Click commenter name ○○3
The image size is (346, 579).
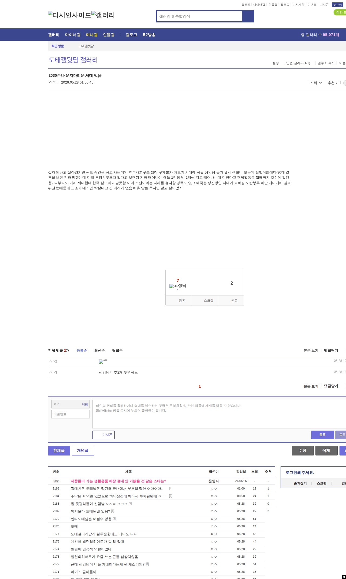click(x=53, y=372)
